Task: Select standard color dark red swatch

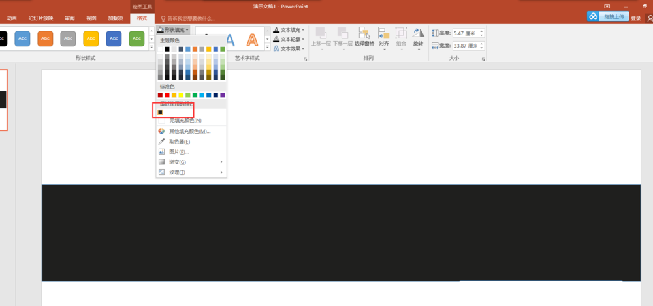Action: click(x=161, y=95)
